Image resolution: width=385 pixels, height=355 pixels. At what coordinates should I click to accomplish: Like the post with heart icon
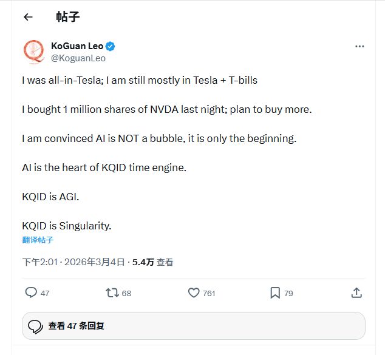(x=194, y=292)
